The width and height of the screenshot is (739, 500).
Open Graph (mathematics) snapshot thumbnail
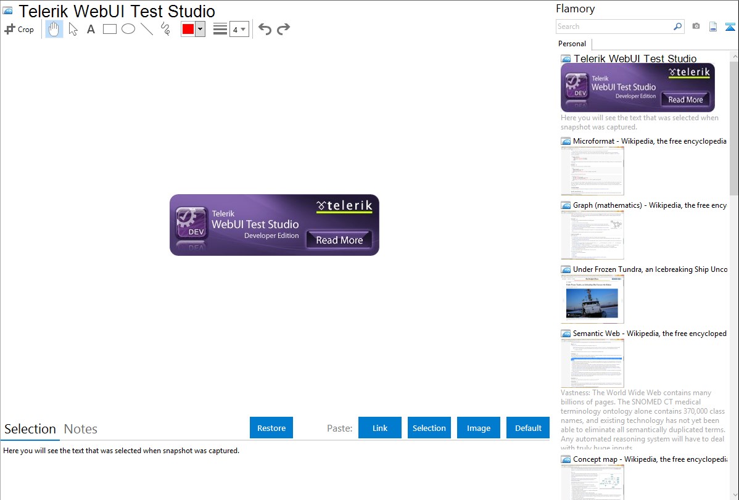point(592,235)
